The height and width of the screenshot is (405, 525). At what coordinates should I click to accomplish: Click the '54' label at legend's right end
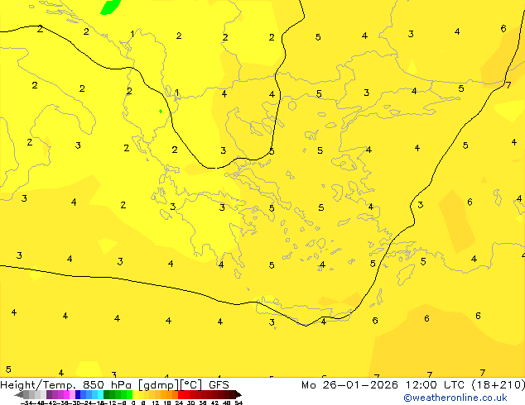pyautogui.click(x=238, y=403)
